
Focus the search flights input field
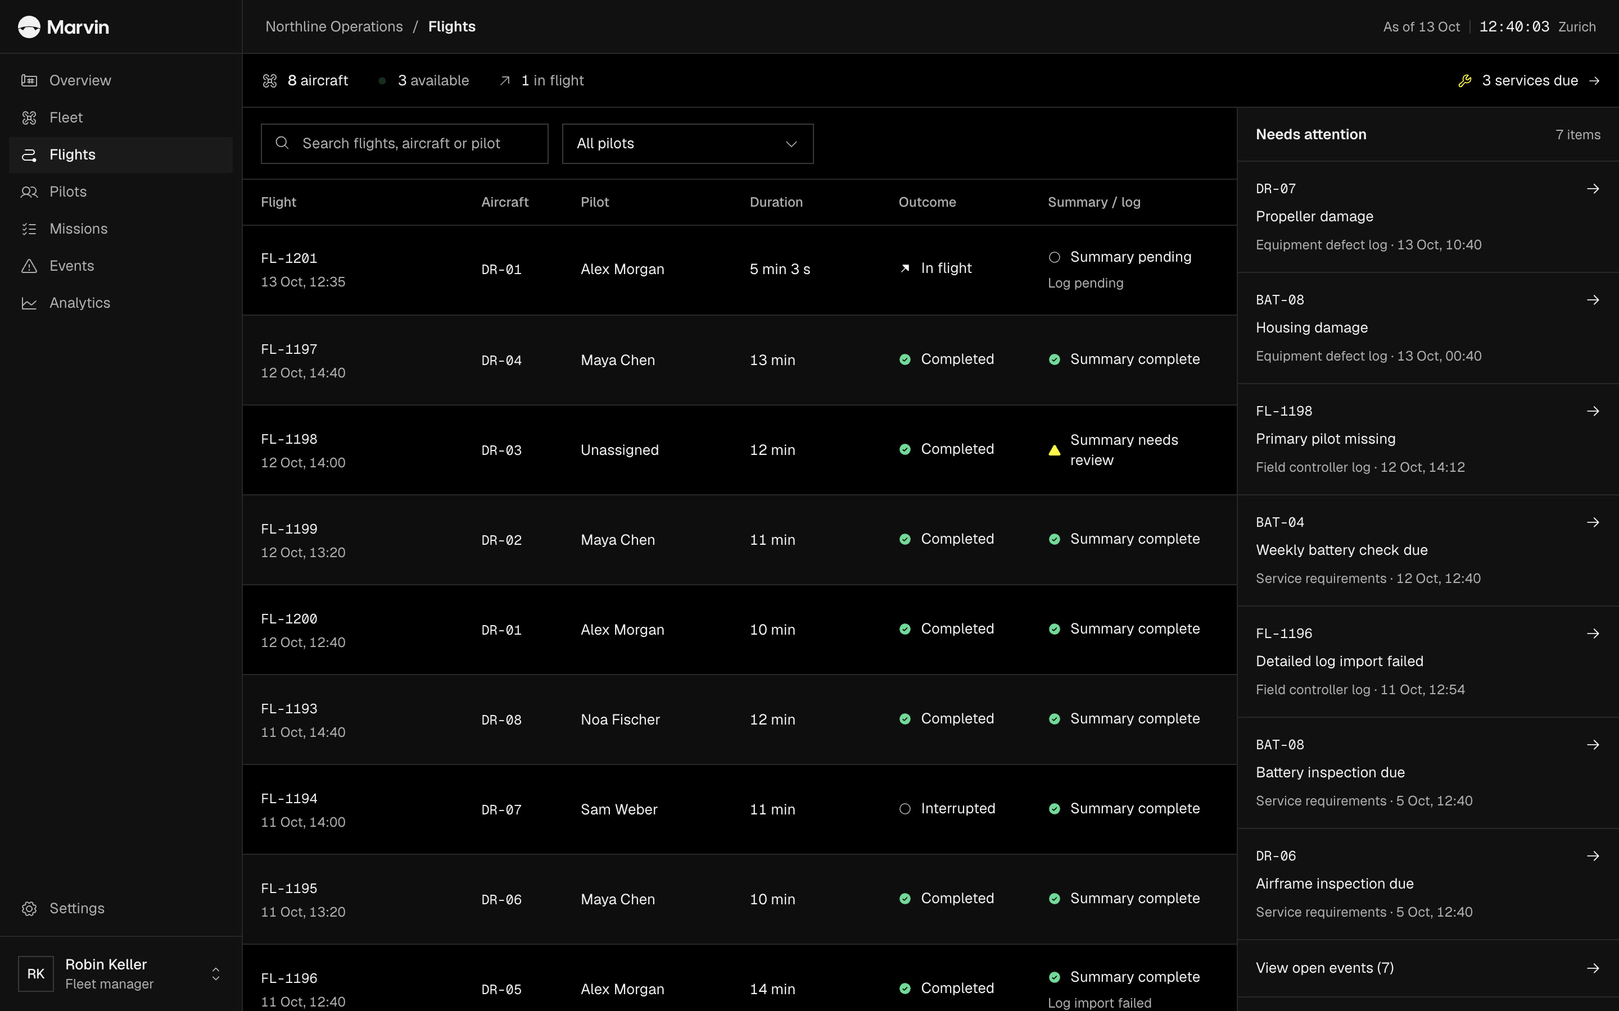click(404, 144)
